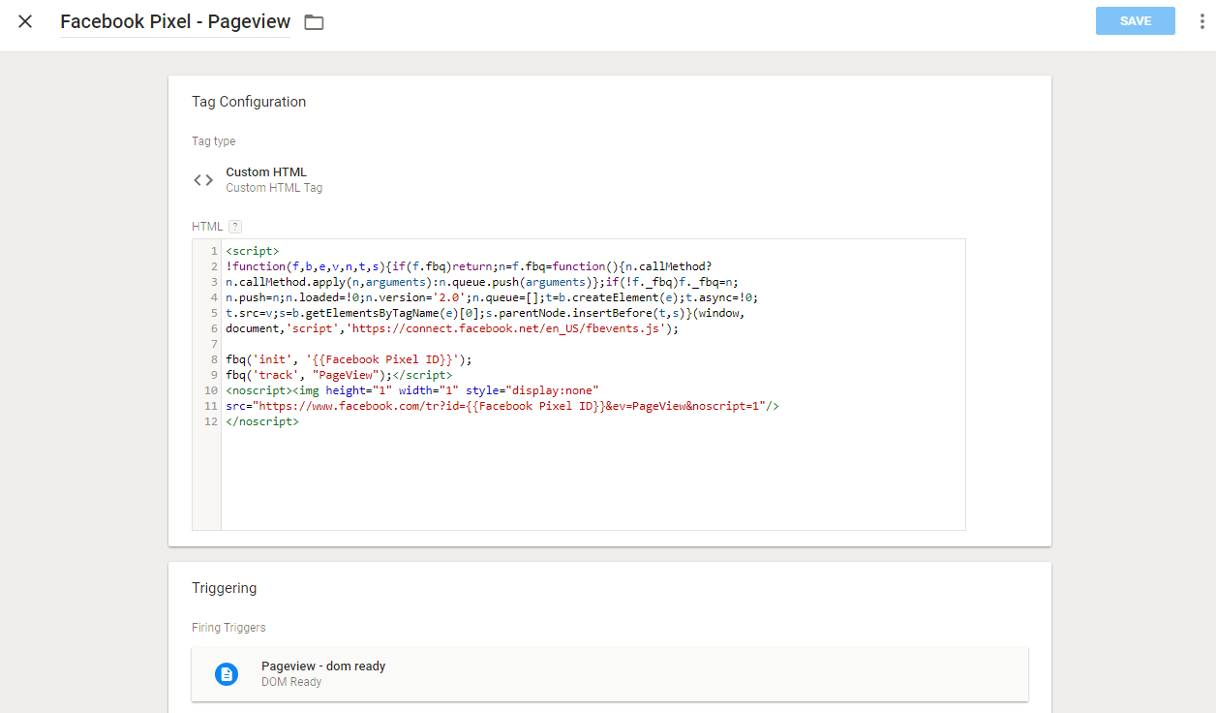Select the Pageview - dom ready trigger row
1216x713 pixels.
(x=608, y=673)
